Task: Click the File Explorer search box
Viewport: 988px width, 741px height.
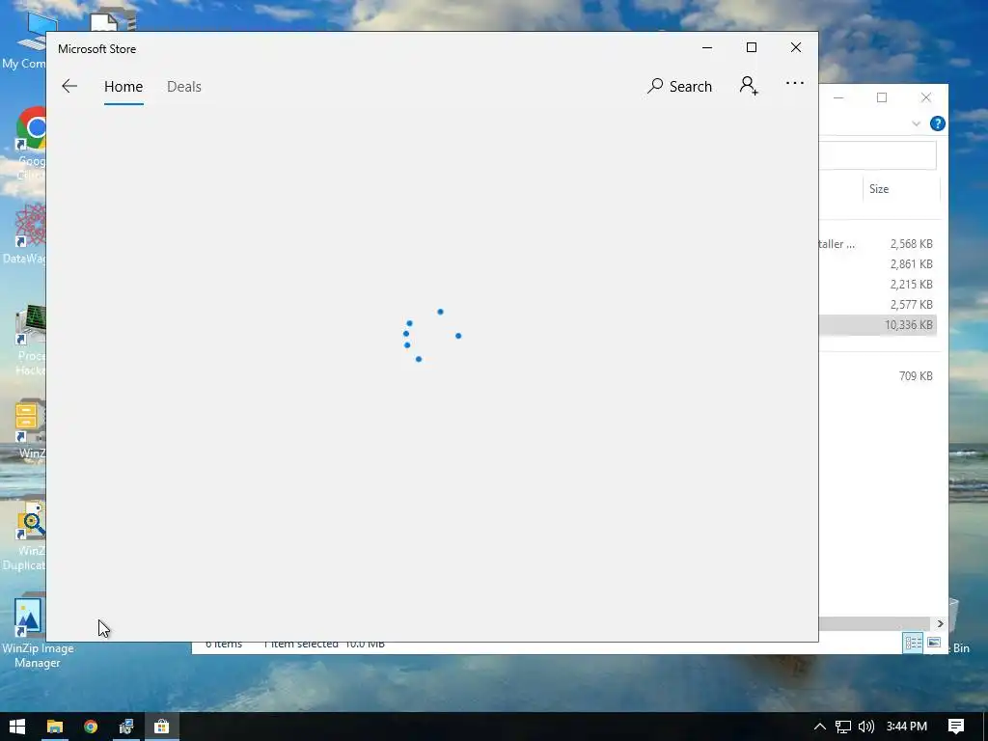Action: [877, 155]
